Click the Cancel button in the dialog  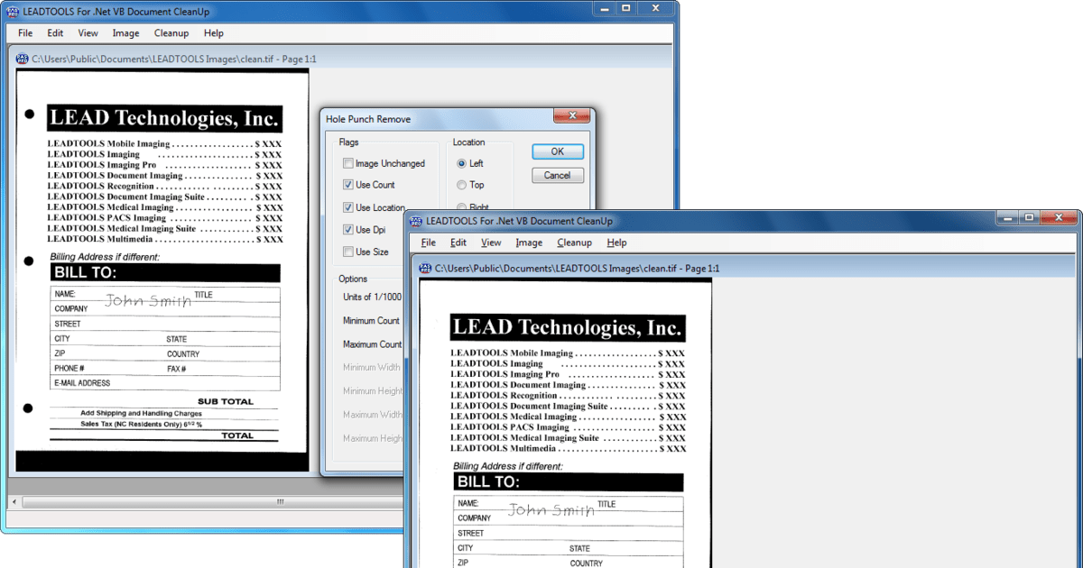(557, 175)
